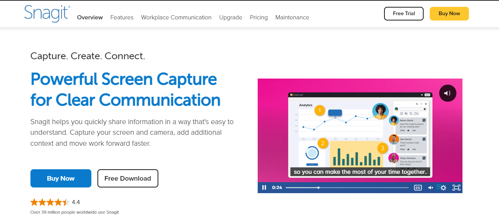Screen dimensions: 499x222
Task: Click the video progress bar
Action: coord(347,187)
